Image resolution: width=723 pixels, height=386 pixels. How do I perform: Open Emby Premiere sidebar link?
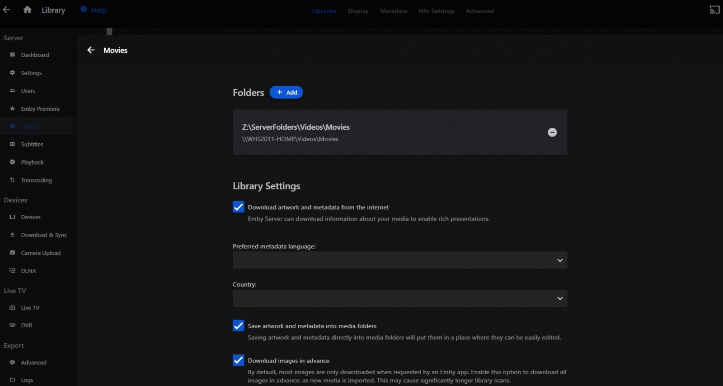click(x=40, y=109)
